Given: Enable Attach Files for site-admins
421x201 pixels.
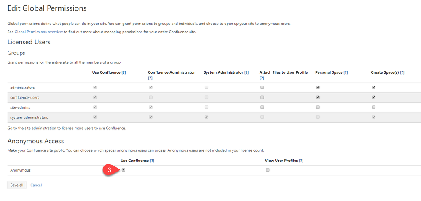Looking at the screenshot, I should pyautogui.click(x=262, y=107).
